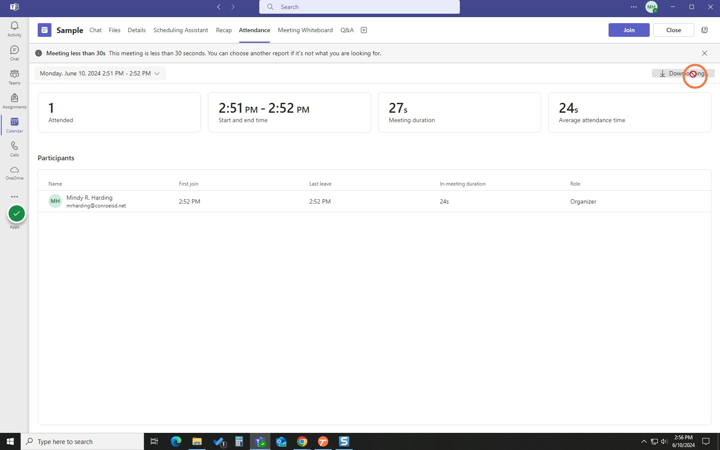720x450 pixels.
Task: Open the Q&A tab
Action: pos(347,30)
